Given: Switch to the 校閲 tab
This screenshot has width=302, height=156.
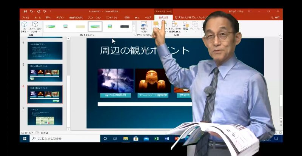Looking at the screenshot, I should click(x=127, y=17).
